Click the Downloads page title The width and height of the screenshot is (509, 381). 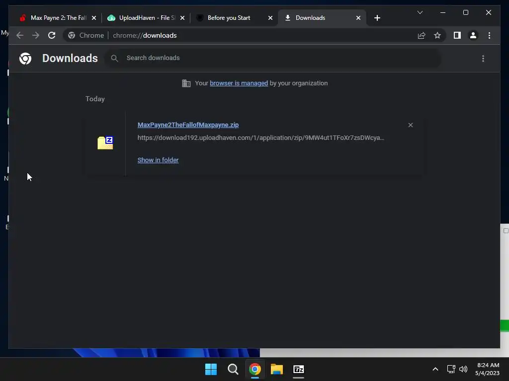point(70,59)
